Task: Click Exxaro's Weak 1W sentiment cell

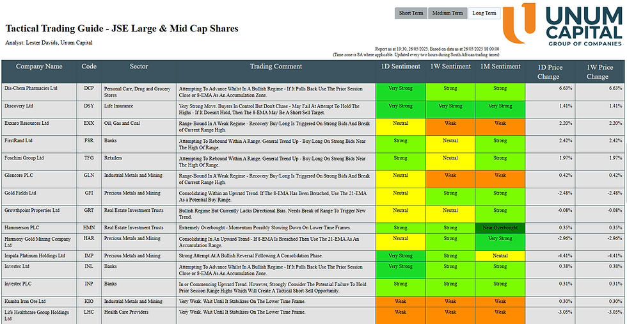Action: coord(450,127)
